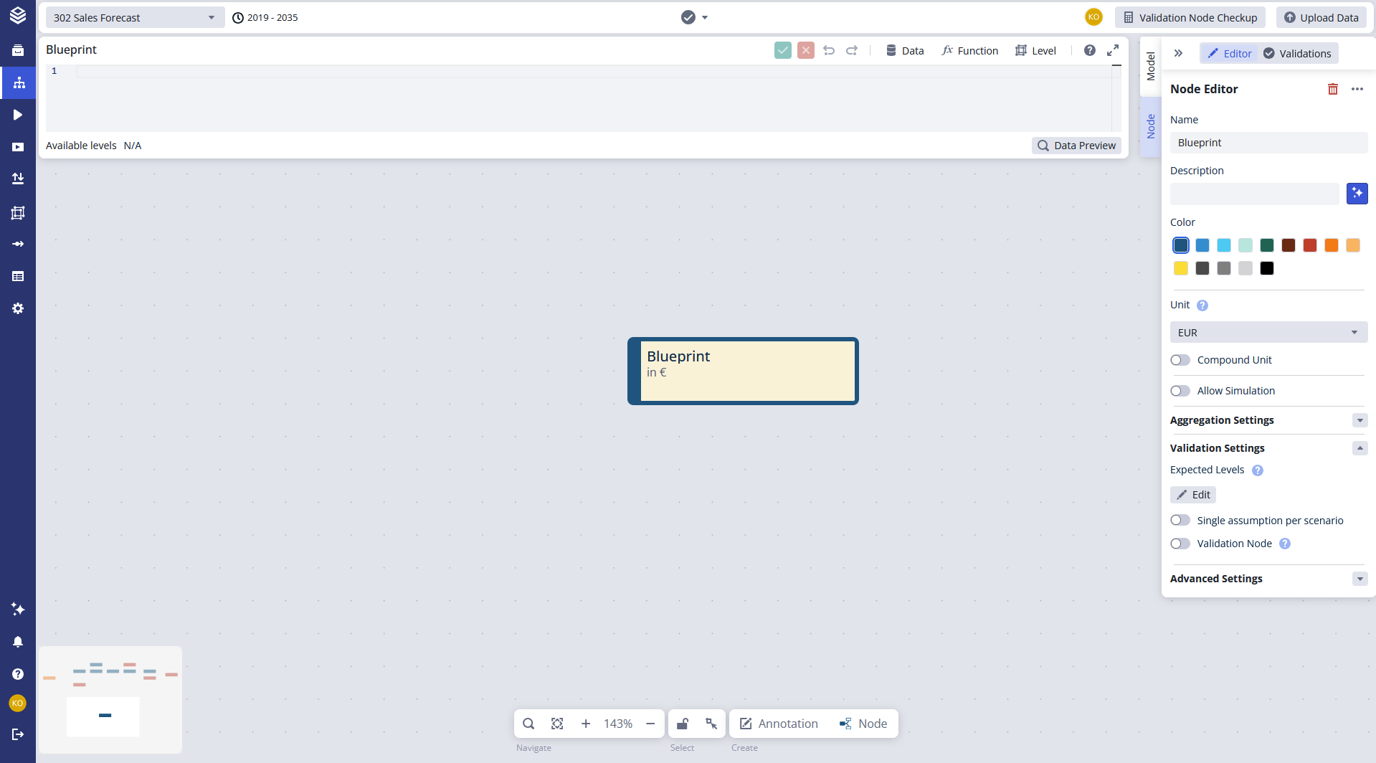
Task: Click the unlock icon in Select toolbar
Action: click(683, 724)
